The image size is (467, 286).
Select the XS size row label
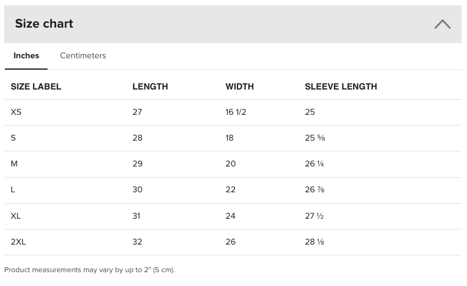pos(16,112)
